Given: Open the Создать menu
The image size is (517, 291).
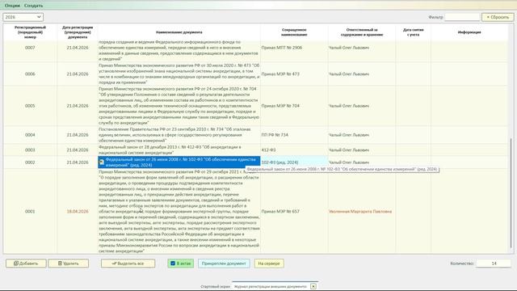Looking at the screenshot, I should (33, 6).
